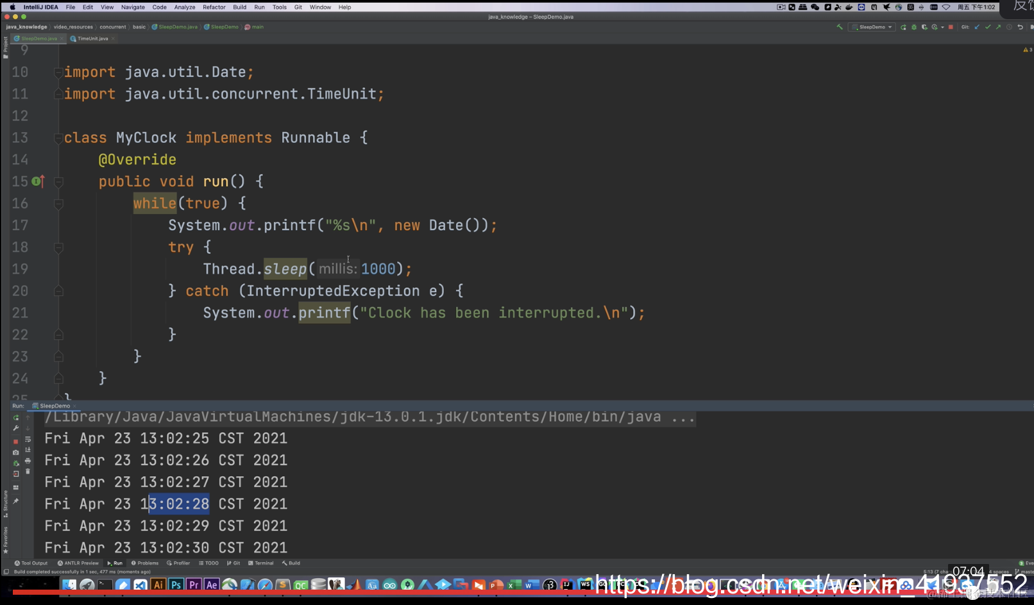Open the Analyze menu
The width and height of the screenshot is (1034, 605).
pyautogui.click(x=185, y=7)
